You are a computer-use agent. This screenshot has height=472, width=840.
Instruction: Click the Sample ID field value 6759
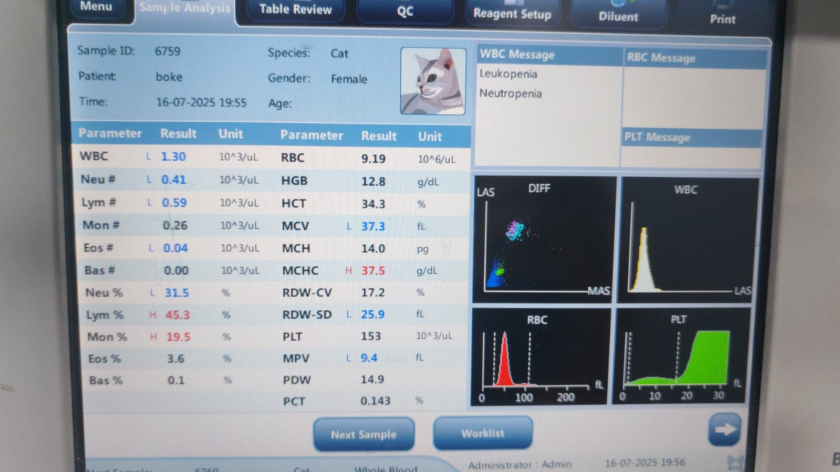(168, 51)
